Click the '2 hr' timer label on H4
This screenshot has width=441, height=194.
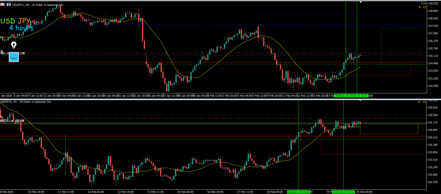coord(436,3)
